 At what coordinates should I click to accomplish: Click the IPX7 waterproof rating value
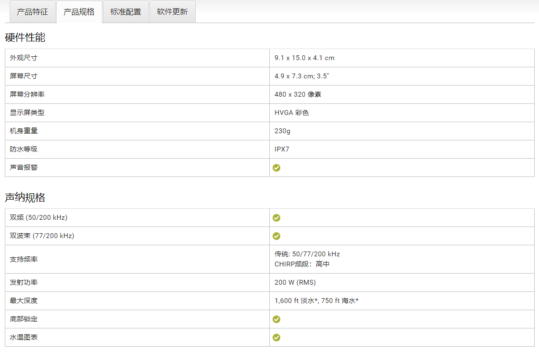tap(282, 150)
